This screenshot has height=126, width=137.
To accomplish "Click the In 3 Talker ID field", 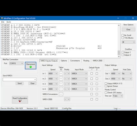I will click(61, 84).
